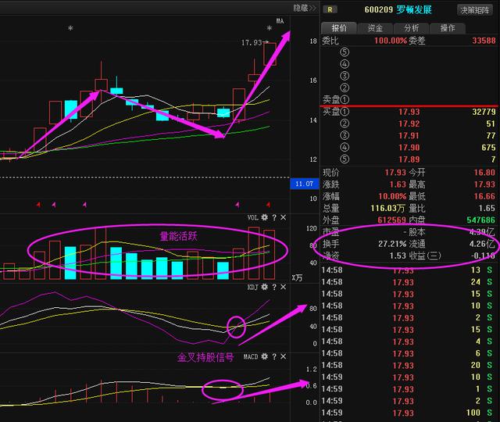
Task: Open the 分析 tab
Action: [411, 27]
